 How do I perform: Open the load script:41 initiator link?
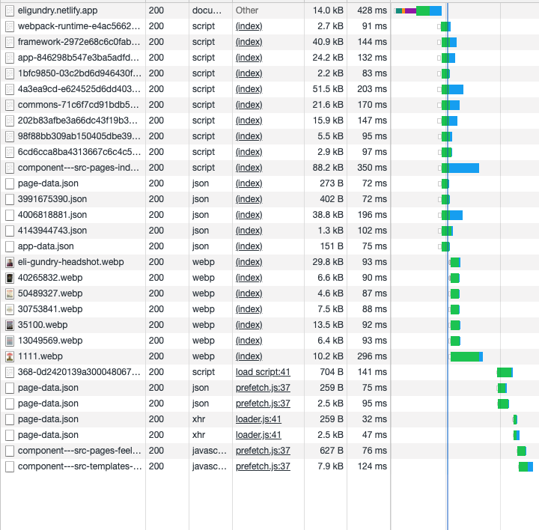click(x=263, y=372)
